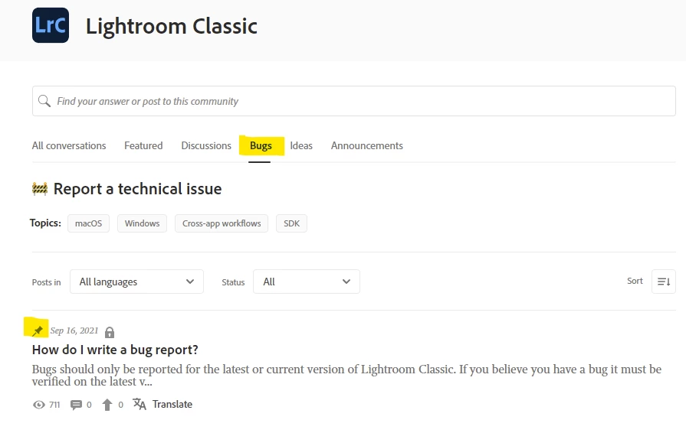Click the pinned post pushpin icon
The width and height of the screenshot is (686, 433).
(38, 330)
